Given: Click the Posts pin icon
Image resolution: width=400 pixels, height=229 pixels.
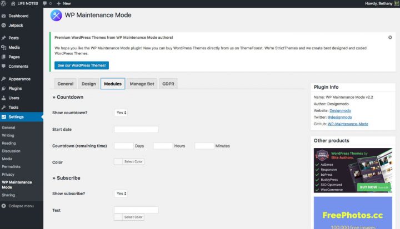Looking at the screenshot, I should (3, 38).
